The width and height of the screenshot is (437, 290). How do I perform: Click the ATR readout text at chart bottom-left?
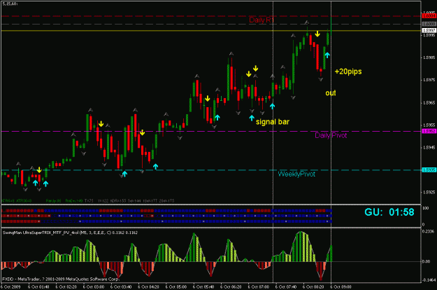[17, 200]
